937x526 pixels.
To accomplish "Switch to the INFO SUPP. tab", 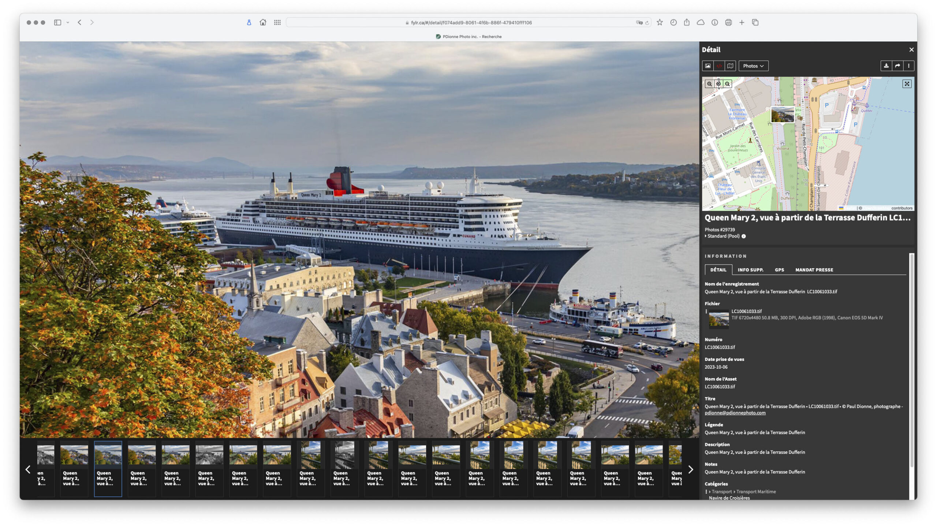I will (x=750, y=270).
